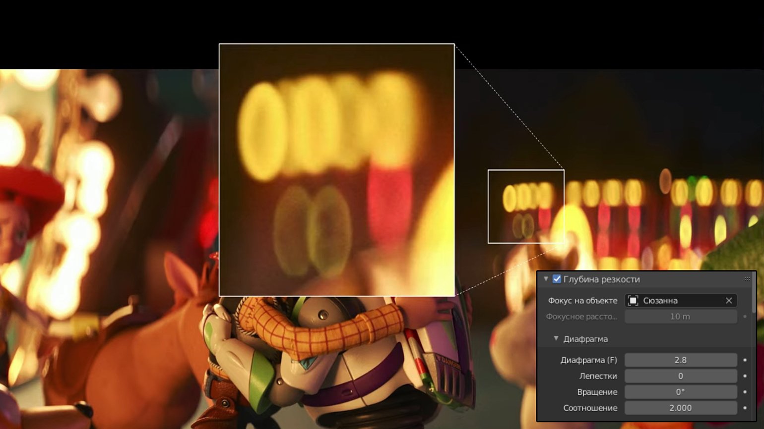Disable the Глубина резкости checkbox
This screenshot has width=764, height=429.
click(557, 279)
